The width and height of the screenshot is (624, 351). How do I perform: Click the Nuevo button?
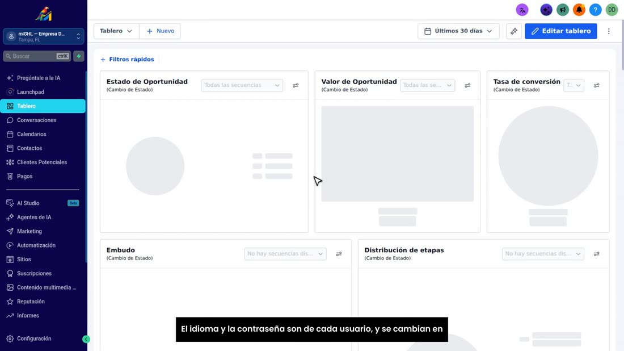(160, 31)
